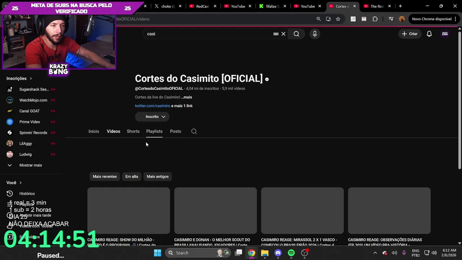Switch to the Playlists channel tab
This screenshot has width=462, height=260.
click(154, 131)
